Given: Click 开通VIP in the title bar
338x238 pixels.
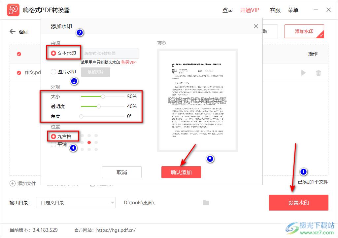Looking at the screenshot, I should (250, 10).
